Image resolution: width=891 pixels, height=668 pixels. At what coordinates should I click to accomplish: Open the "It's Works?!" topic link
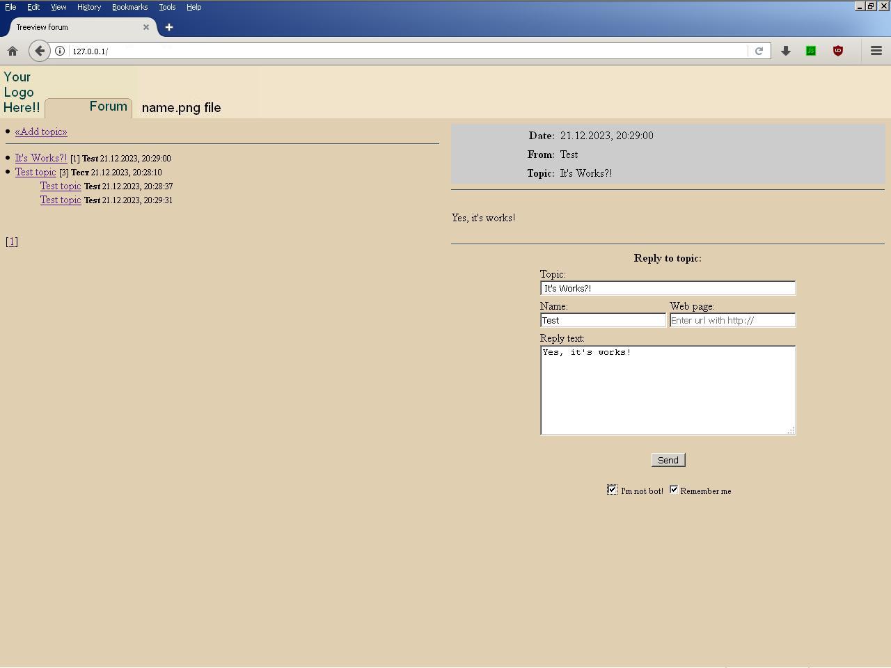pos(41,158)
